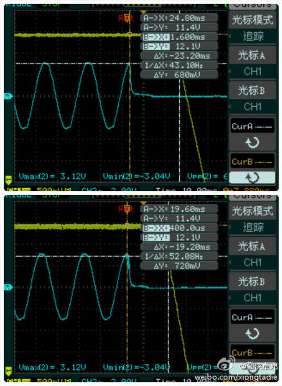282x386 pixels.
Task: Click cursor A crosshair on yellow trace, top screen
Action: [x=130, y=35]
